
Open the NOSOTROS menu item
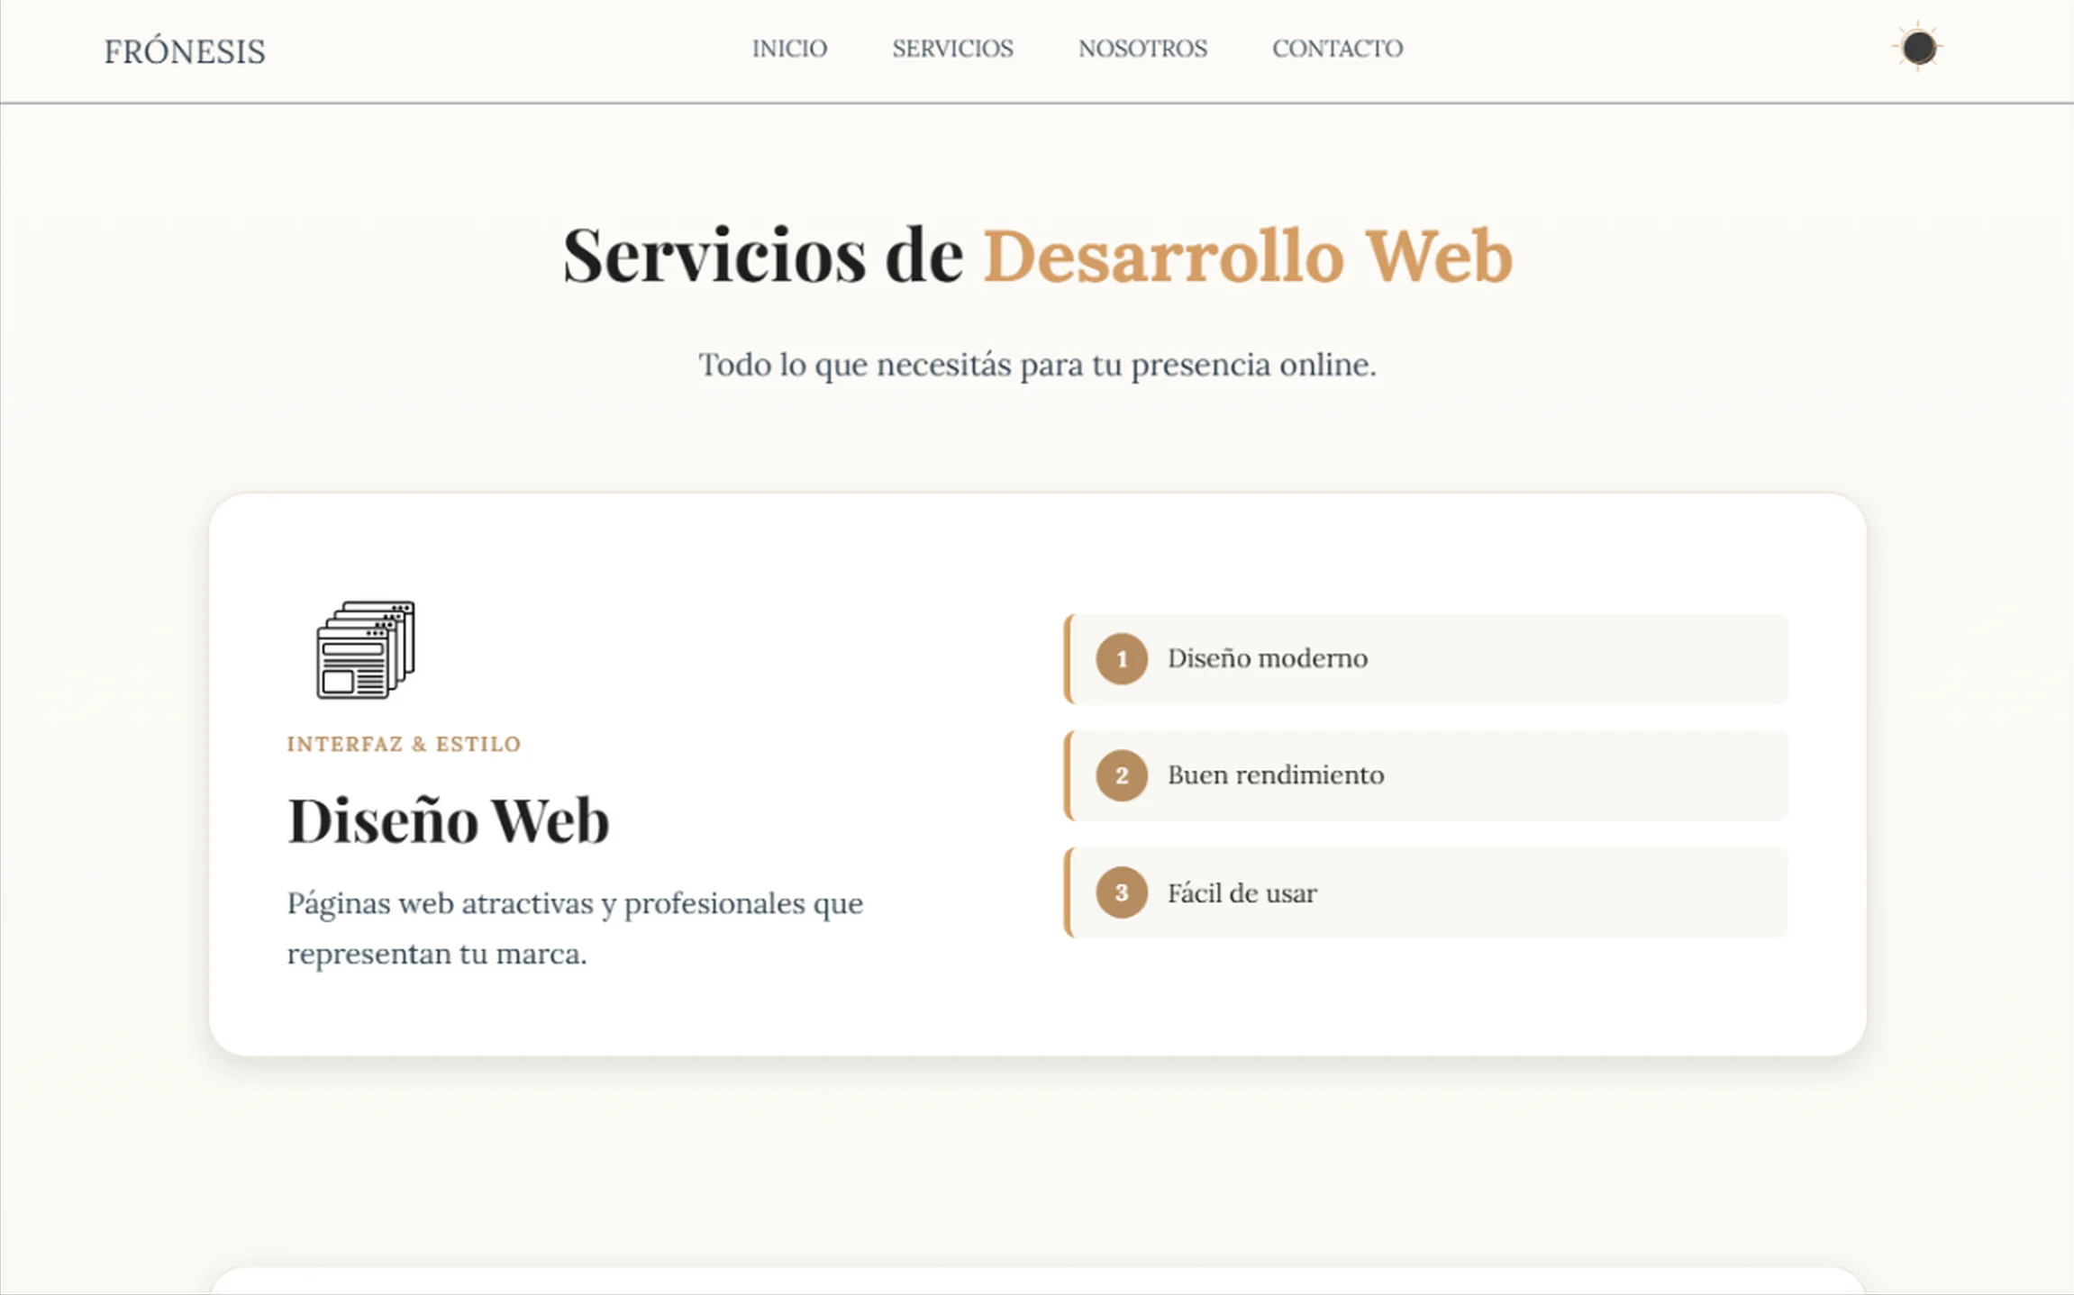(1142, 49)
